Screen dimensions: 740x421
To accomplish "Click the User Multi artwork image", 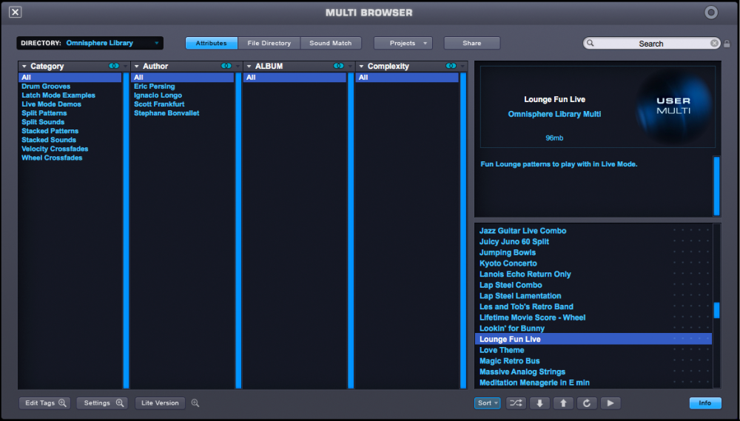I will [673, 107].
